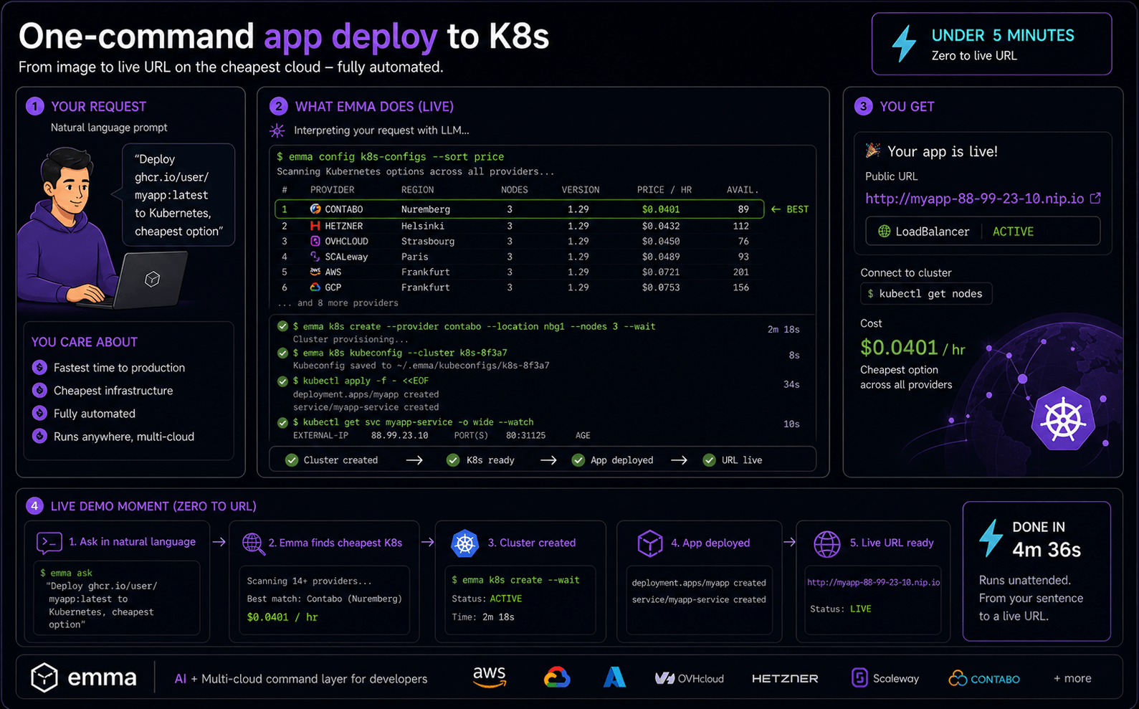1139x709 pixels.
Task: Click the green check beside kubectl apply command
Action: click(x=283, y=381)
